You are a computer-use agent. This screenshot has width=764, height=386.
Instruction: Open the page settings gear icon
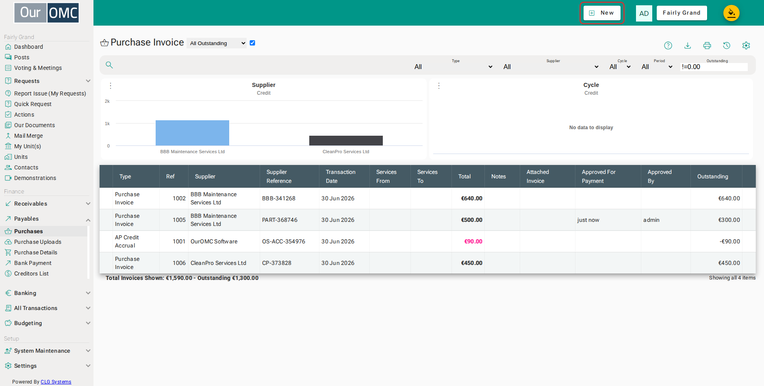point(746,46)
